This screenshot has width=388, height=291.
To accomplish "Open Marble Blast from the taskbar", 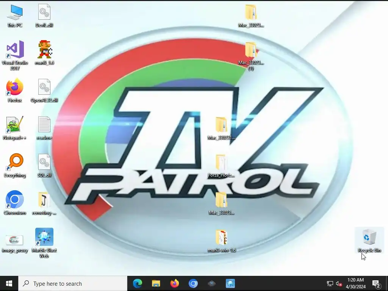I will point(230,283).
